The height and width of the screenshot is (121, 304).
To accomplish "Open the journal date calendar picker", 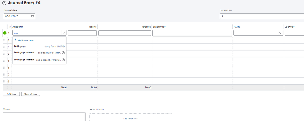I will [33, 16].
